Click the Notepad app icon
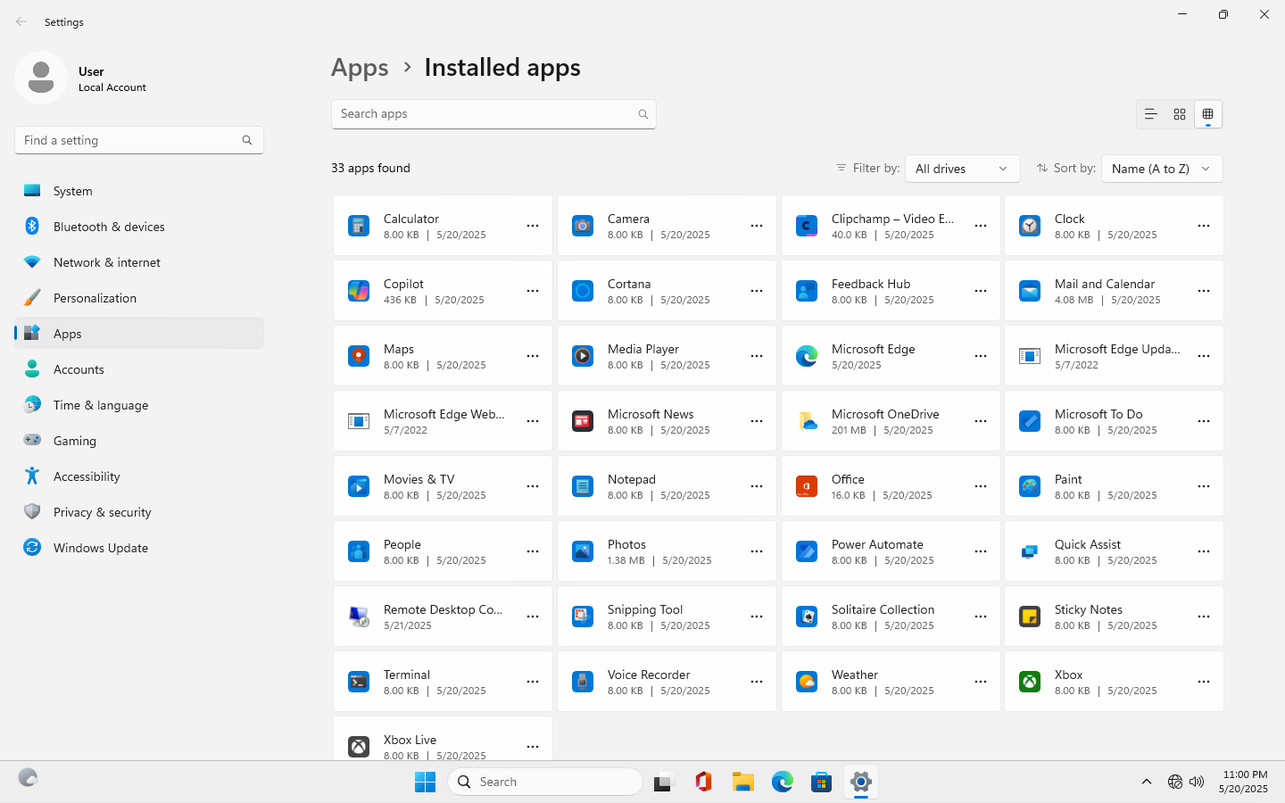Viewport: 1285px width, 803px height. point(583,486)
